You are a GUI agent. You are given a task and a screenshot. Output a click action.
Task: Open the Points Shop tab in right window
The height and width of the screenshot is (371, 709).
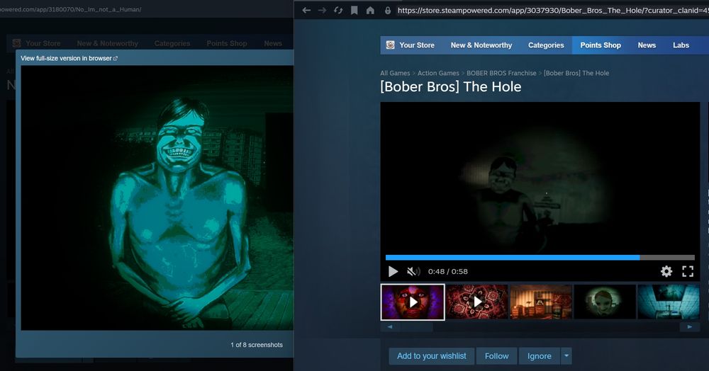601,45
